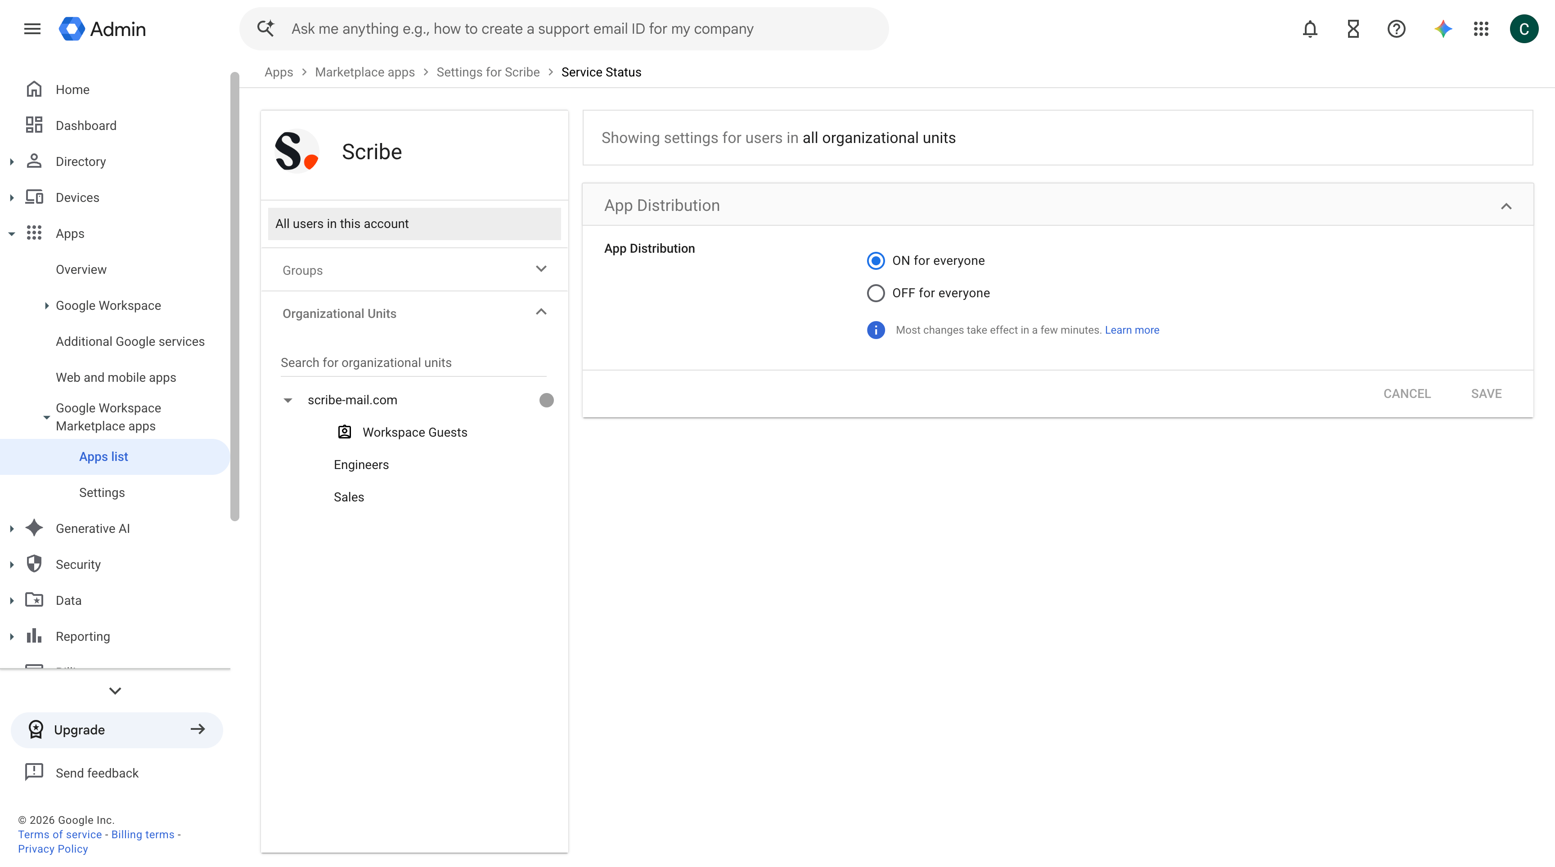
Task: Click the Workspace Guests badge icon
Action: (344, 432)
